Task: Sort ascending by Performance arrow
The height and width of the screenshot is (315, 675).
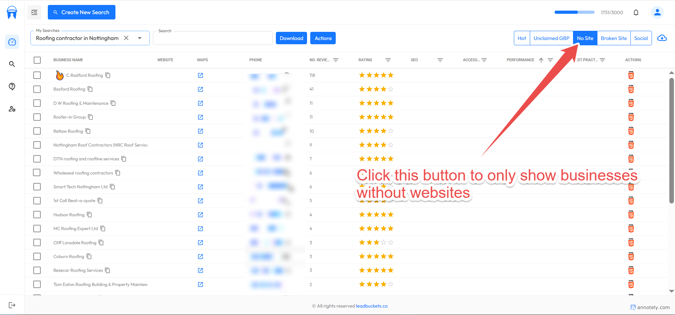Action: 541,60
